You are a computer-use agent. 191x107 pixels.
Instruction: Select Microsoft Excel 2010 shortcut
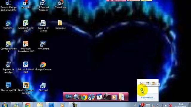pos(26,26)
